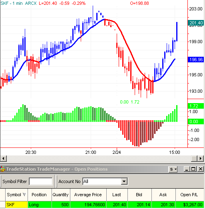This screenshot has height=209, width=205.
Task: Click the horizontal chart scrollbar thumb
Action: (194, 159)
